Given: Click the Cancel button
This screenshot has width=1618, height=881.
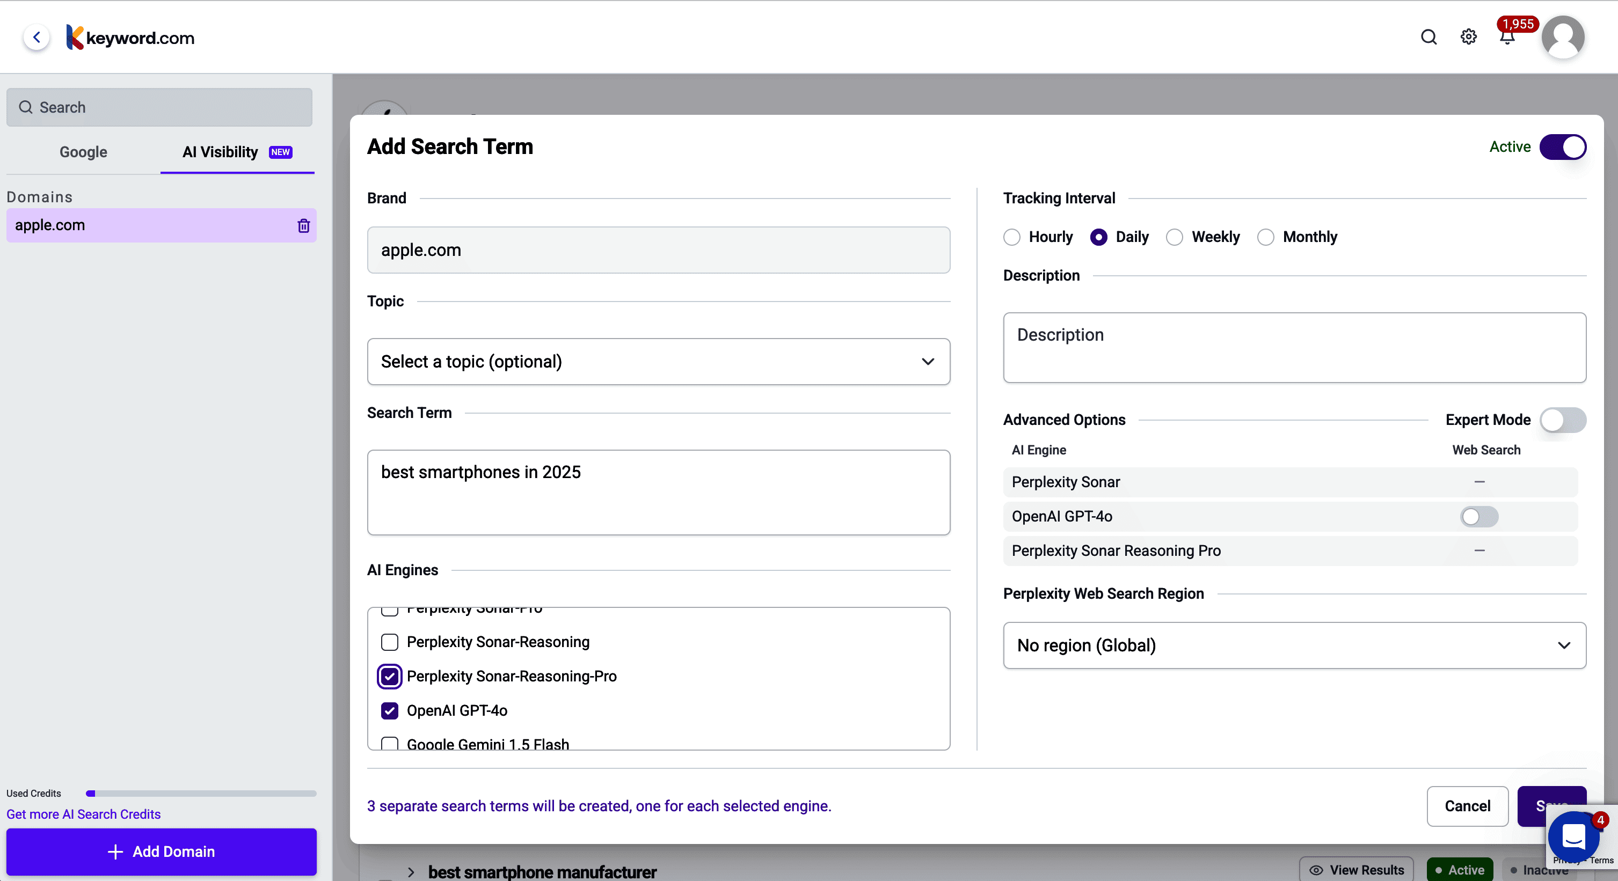Looking at the screenshot, I should (1467, 806).
